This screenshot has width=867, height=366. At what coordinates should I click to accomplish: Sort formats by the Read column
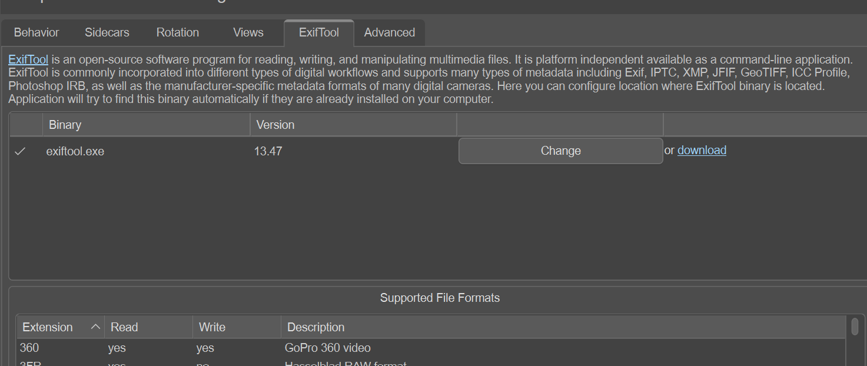(124, 327)
